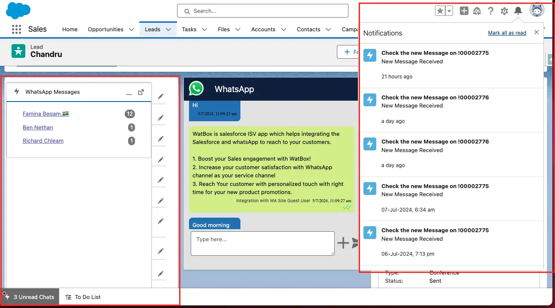Toggle the Notifications bell
Image resolution: width=555 pixels, height=308 pixels.
point(518,11)
